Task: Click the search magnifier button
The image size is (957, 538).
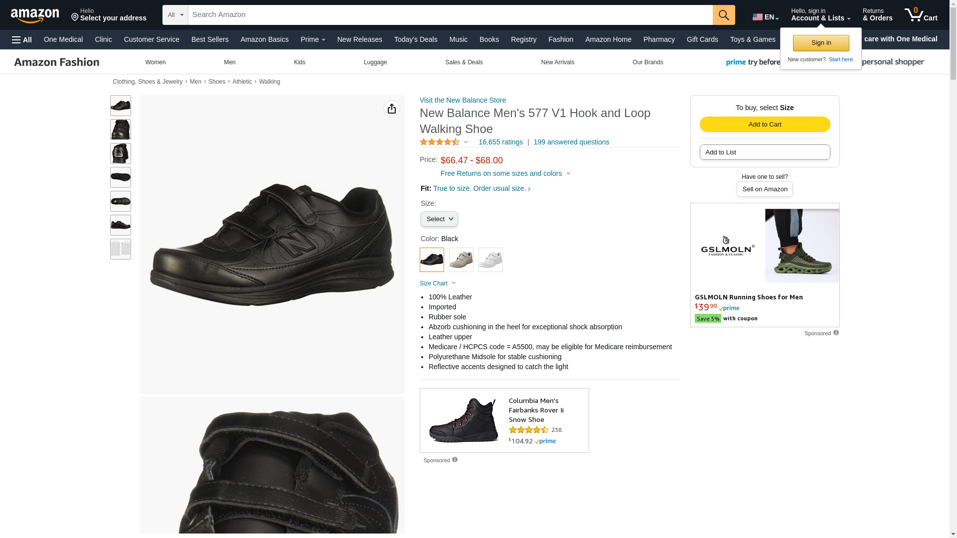Action: pyautogui.click(x=723, y=15)
